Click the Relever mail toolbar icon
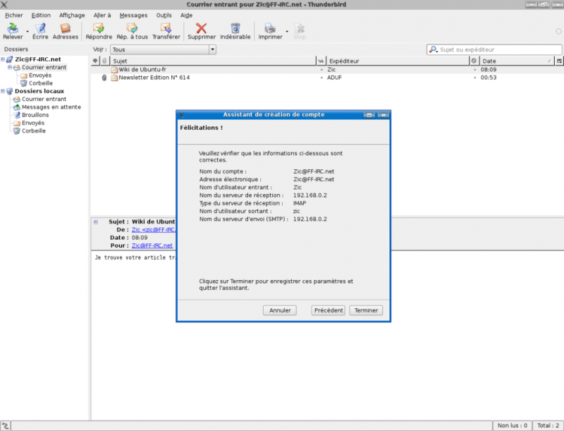The height and width of the screenshot is (431, 564). 13,30
